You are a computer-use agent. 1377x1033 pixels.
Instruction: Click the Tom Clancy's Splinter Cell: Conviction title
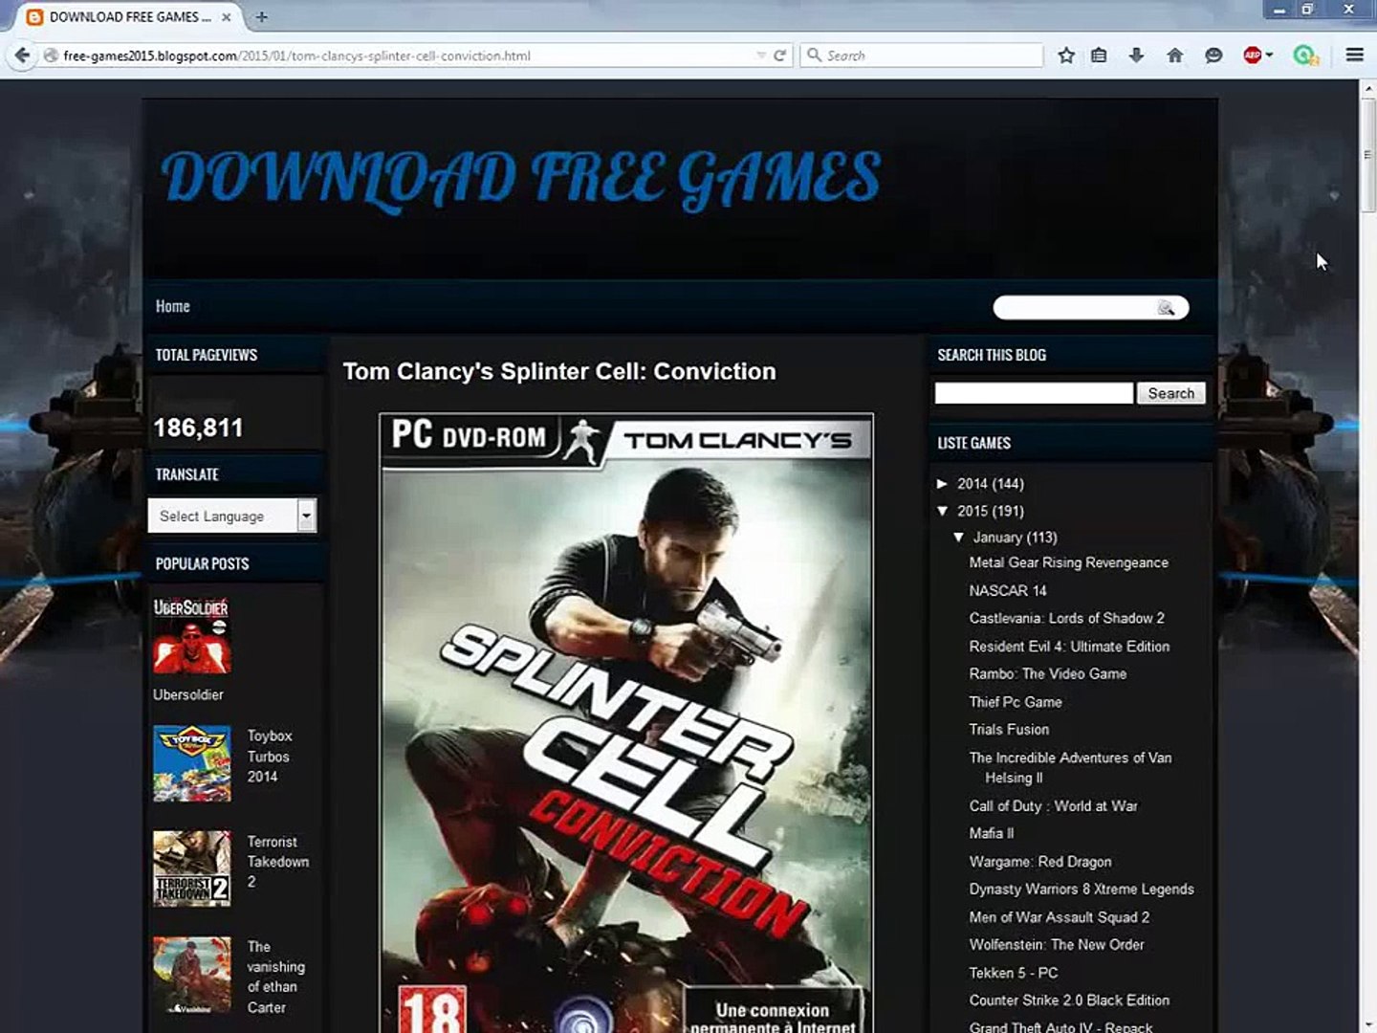click(559, 371)
